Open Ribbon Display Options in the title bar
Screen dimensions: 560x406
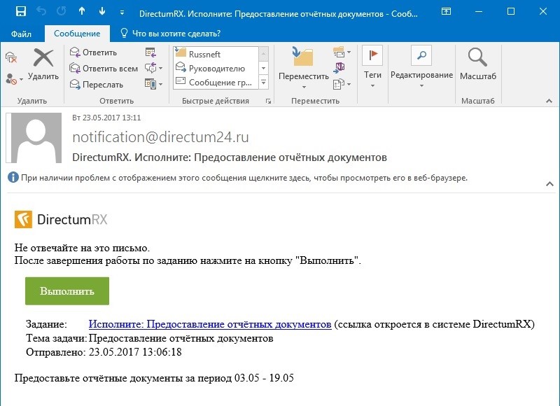click(446, 11)
